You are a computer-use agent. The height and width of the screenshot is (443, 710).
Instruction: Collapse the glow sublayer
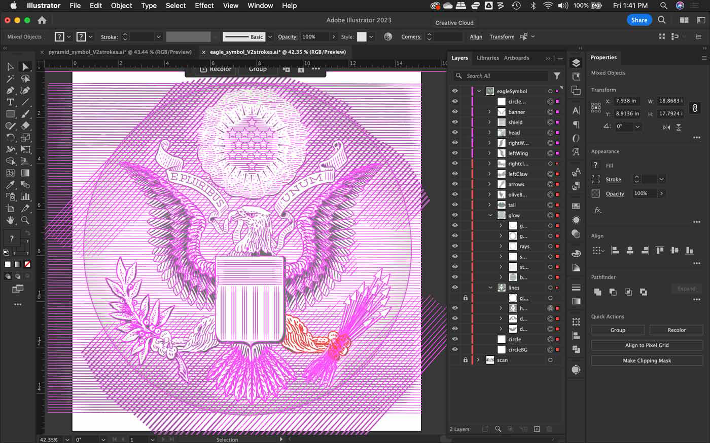(490, 215)
